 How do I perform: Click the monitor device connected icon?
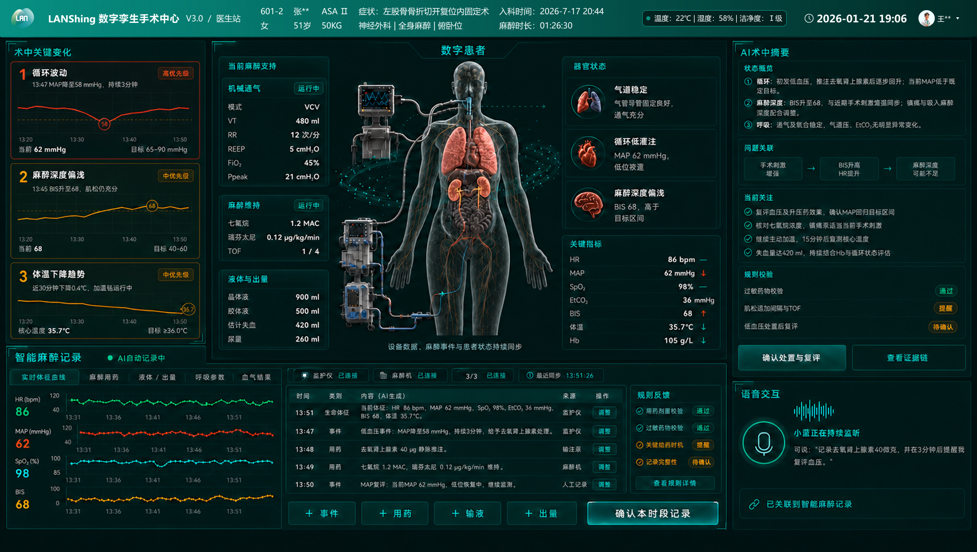[x=305, y=376]
